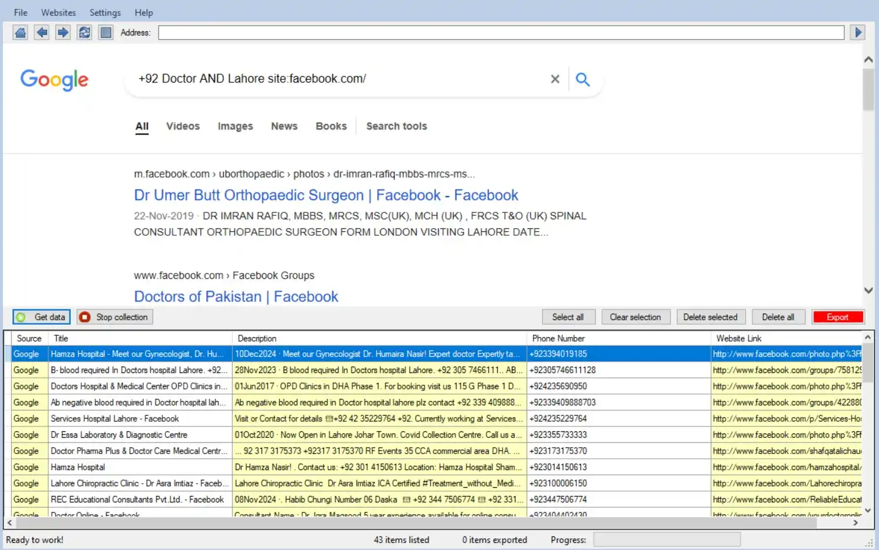879x550 pixels.
Task: Click the browser pane scroll down arrow
Action: 868,290
